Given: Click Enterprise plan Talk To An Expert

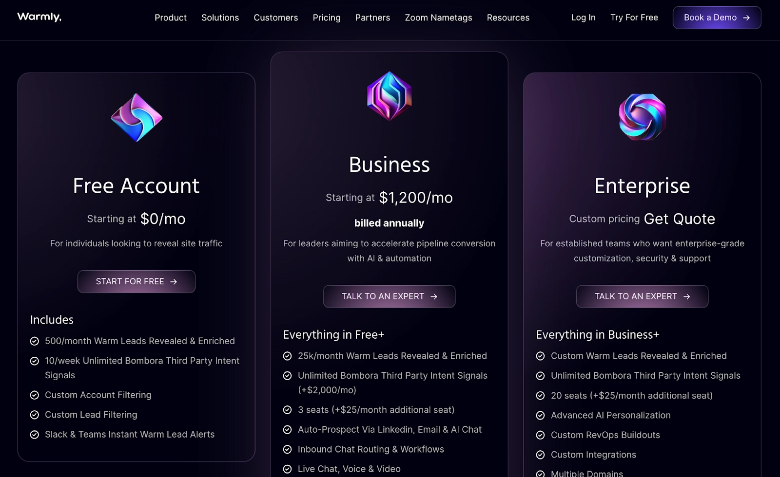Looking at the screenshot, I should 642,296.
